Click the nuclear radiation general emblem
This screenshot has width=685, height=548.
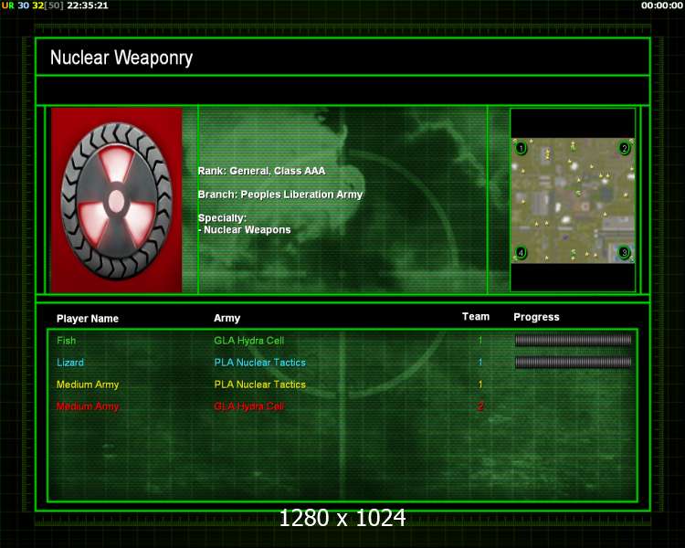click(117, 200)
